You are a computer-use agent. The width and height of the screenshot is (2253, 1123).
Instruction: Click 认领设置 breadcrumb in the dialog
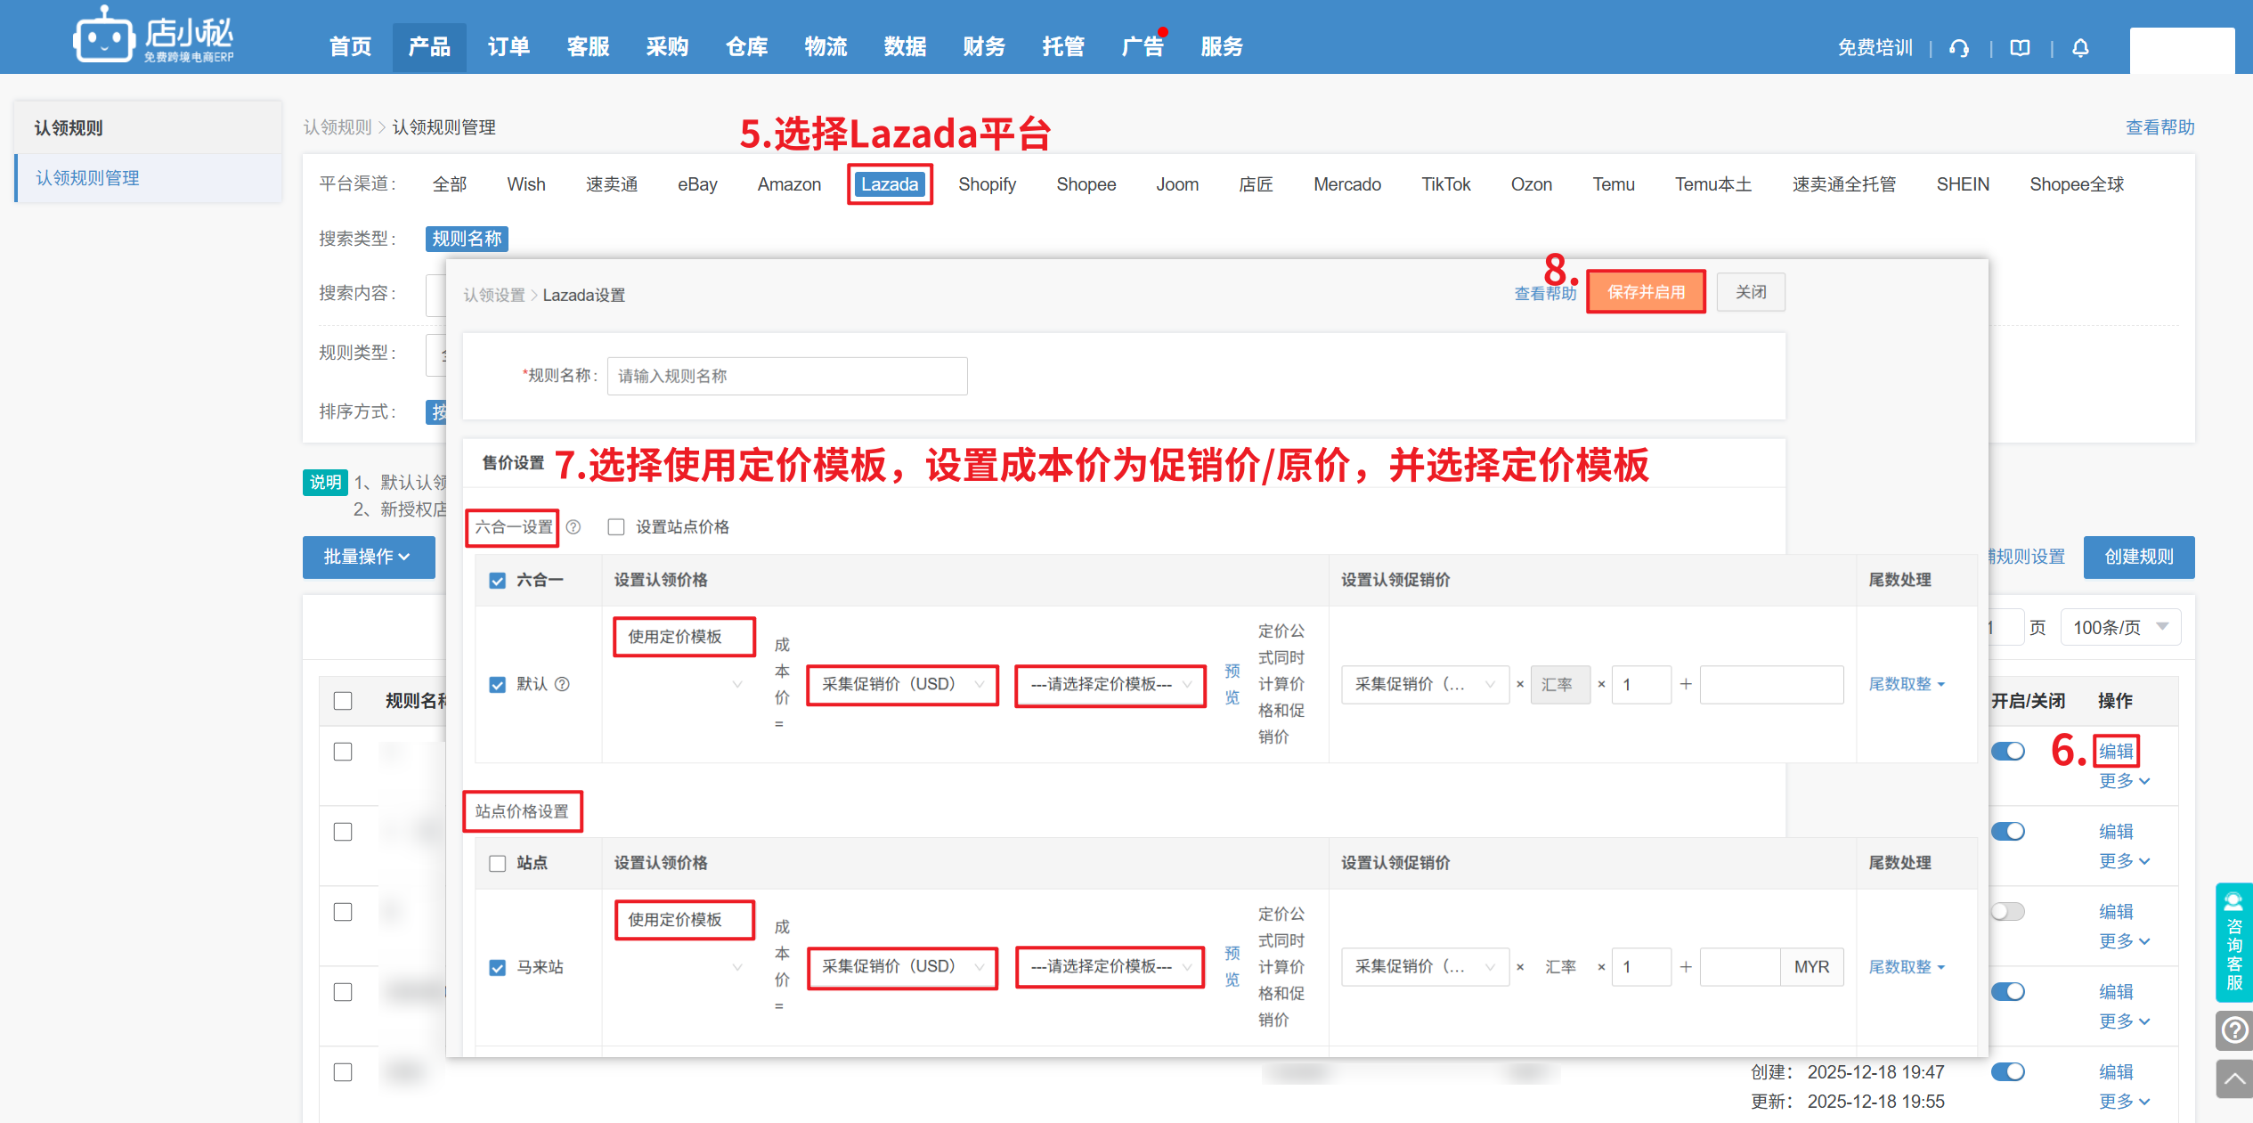[x=494, y=295]
